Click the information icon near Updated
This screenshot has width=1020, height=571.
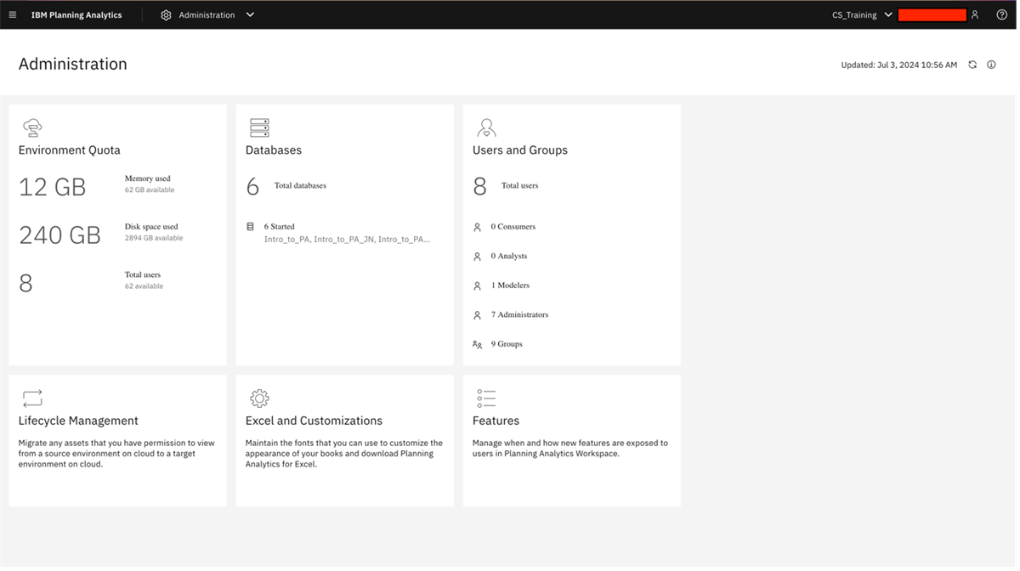(x=991, y=65)
